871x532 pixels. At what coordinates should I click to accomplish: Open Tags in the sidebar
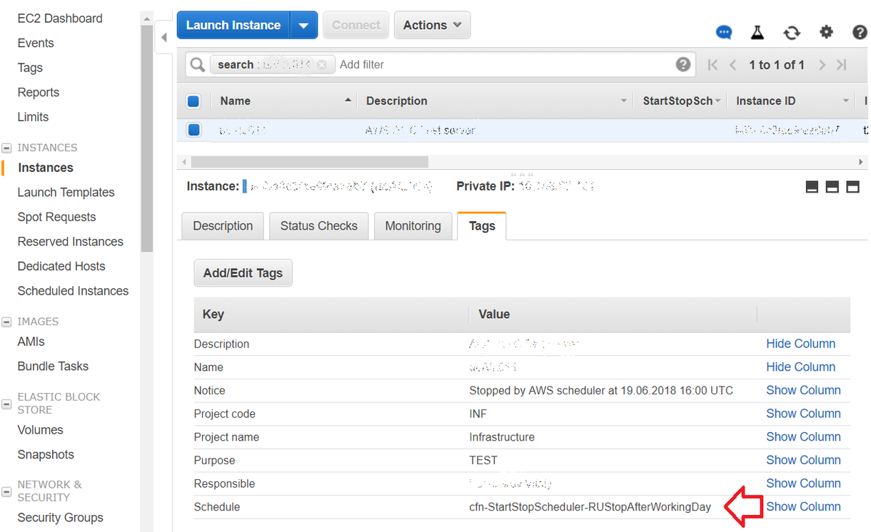30,68
